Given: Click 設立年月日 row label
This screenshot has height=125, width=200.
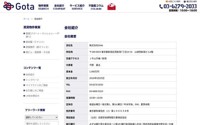Looking at the screenshot, I should tap(72, 78).
